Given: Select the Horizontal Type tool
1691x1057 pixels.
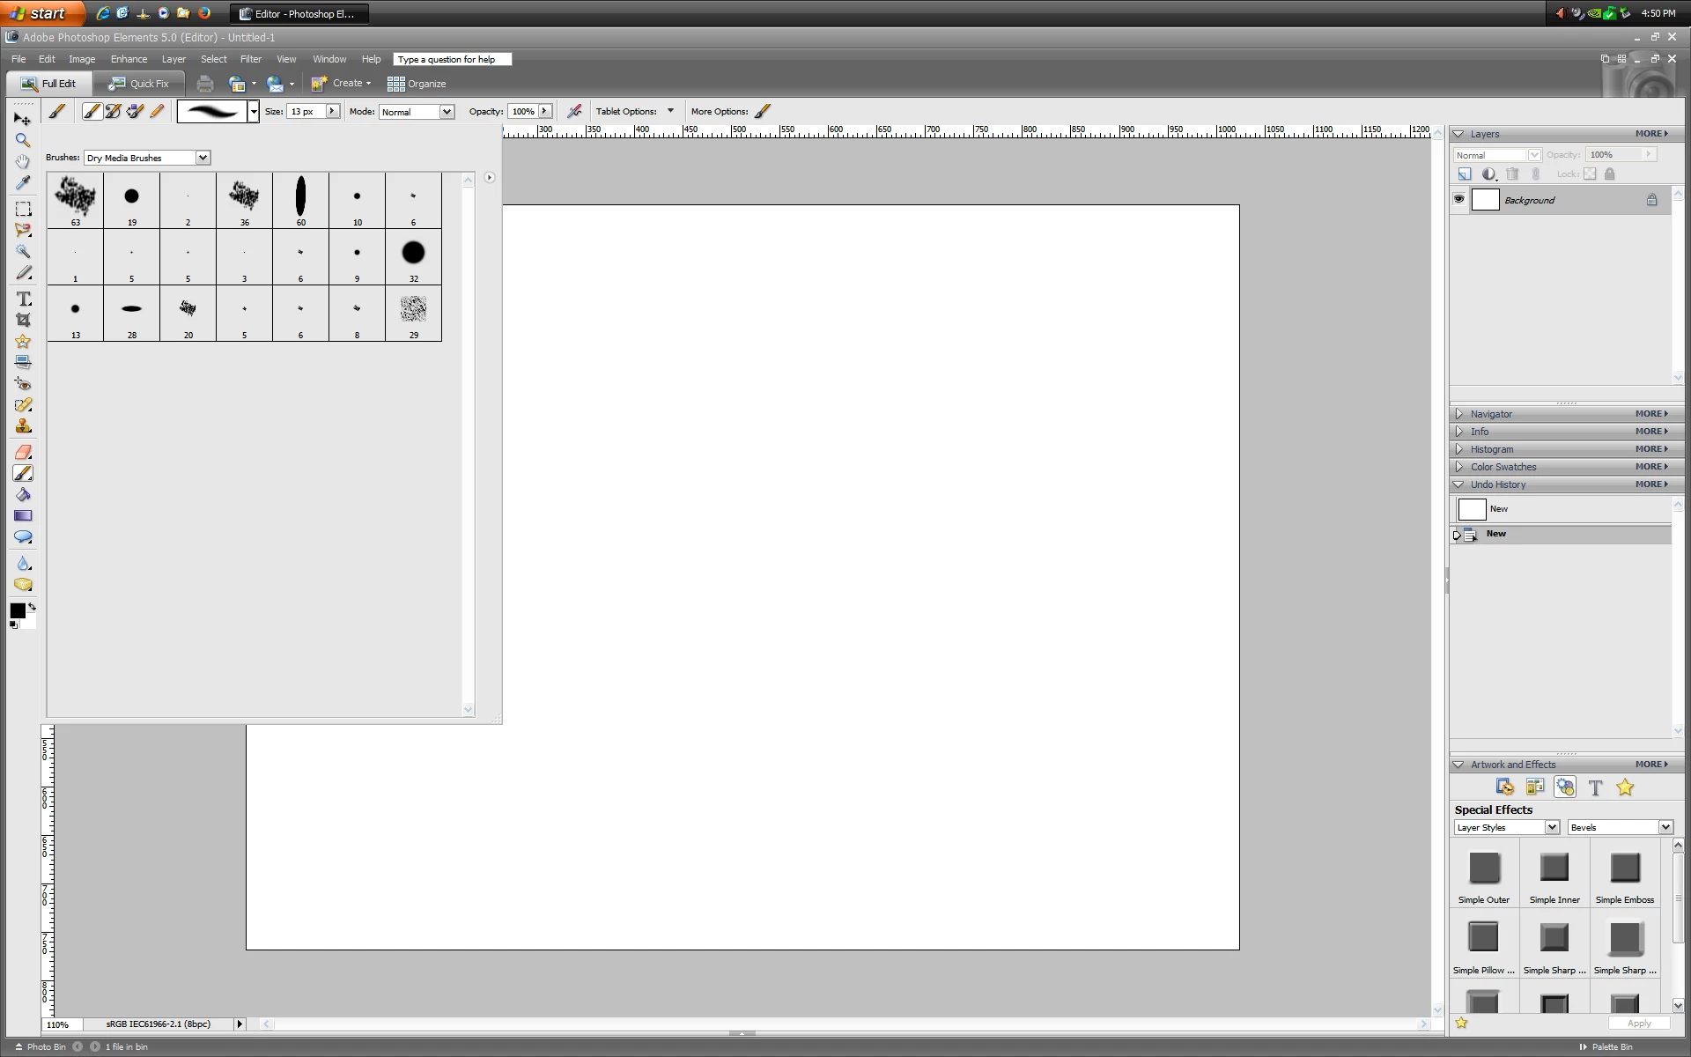Looking at the screenshot, I should pos(24,299).
